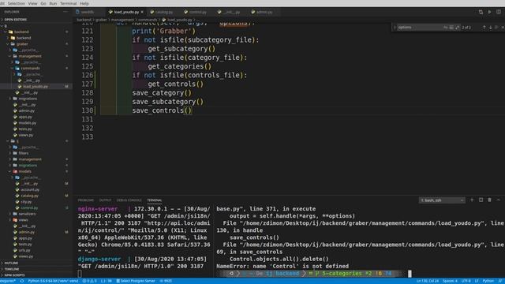Open the Go menu
Screen dimensions: 505x284
click(43, 3)
